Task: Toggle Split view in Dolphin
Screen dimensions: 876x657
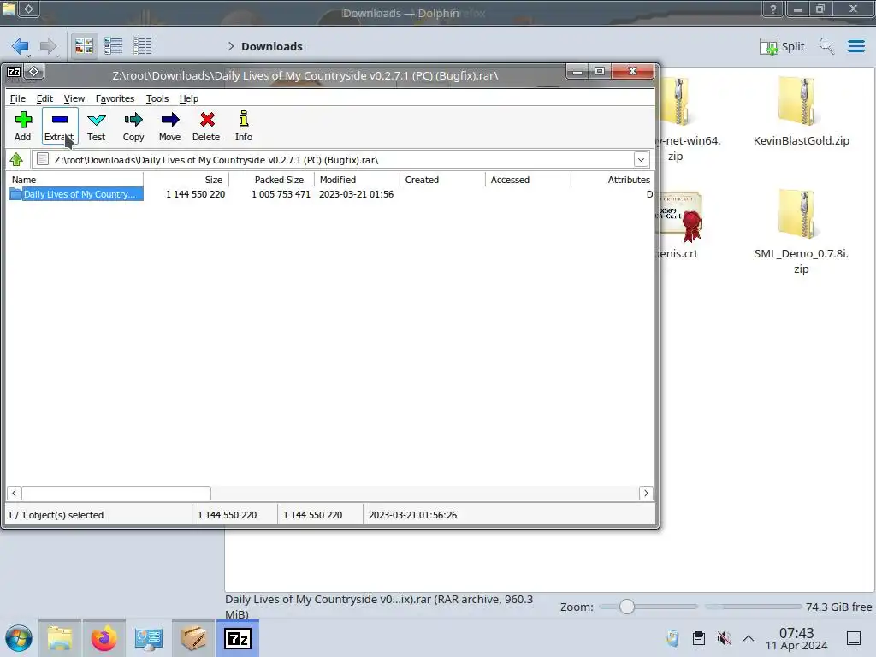Action: point(782,46)
